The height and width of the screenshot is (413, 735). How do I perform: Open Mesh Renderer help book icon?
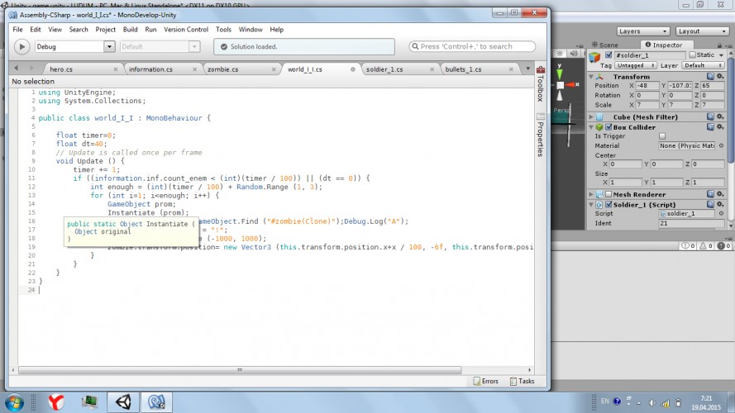point(711,194)
